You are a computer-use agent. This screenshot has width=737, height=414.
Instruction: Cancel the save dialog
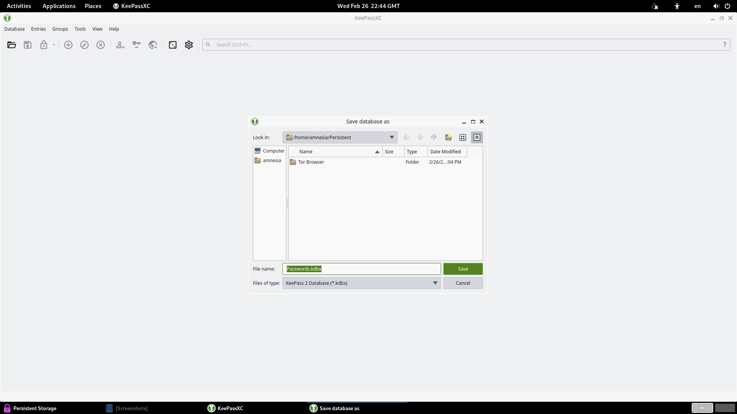[x=463, y=283]
